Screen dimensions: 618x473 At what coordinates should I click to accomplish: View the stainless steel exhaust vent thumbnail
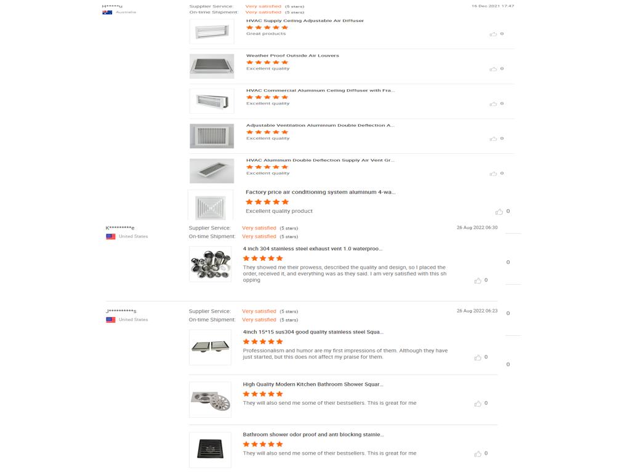(x=210, y=264)
